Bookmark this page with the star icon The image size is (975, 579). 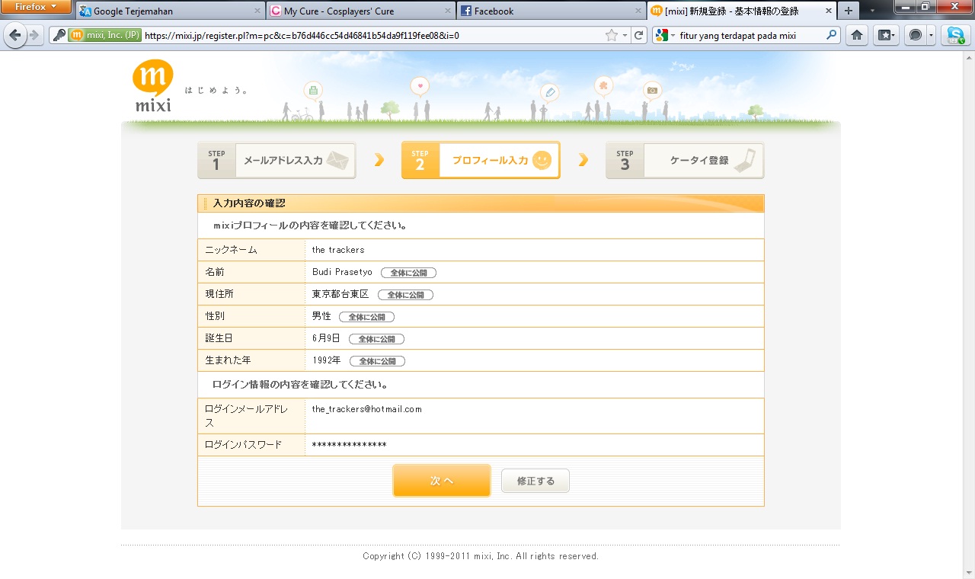[611, 35]
